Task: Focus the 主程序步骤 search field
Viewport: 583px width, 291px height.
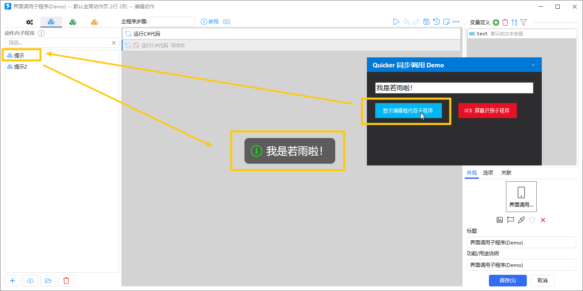Action: coord(172,22)
